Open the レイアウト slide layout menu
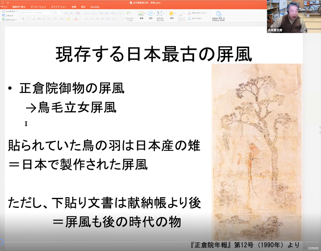Screen dimensions: 321x251 click(10, 12)
